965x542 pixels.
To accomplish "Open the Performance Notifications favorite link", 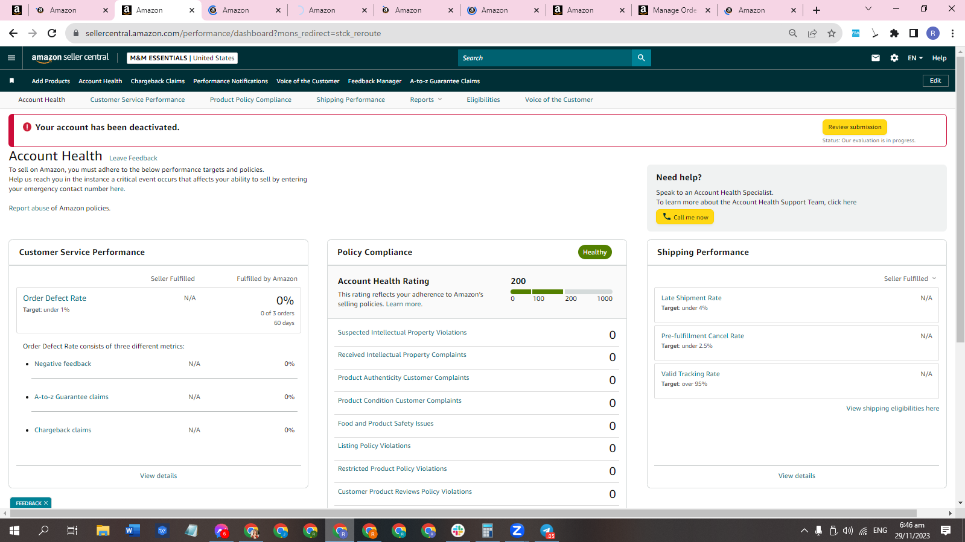I will 231,81.
